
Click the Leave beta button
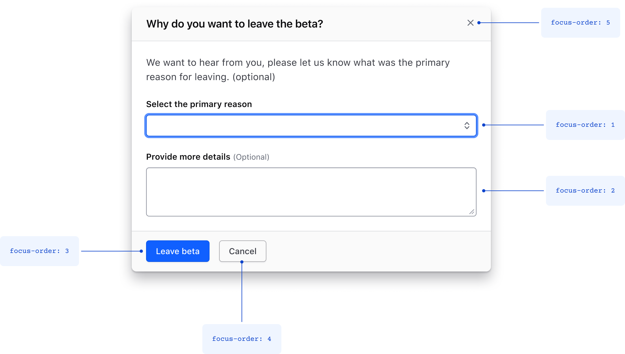point(178,251)
